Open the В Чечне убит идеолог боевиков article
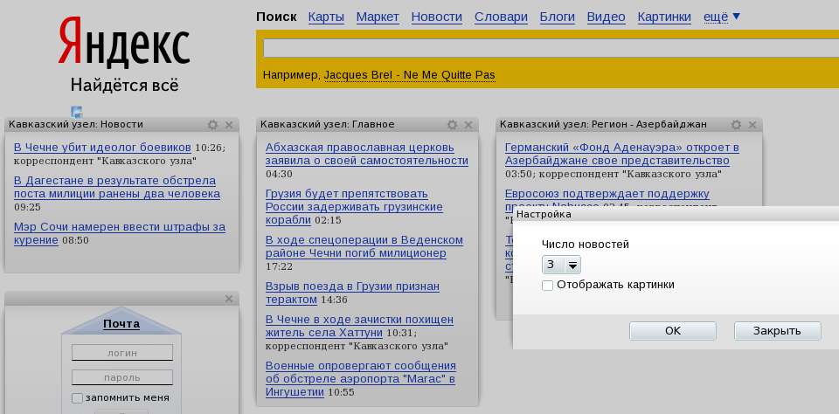Screen dimensions: 839x414 pos(102,147)
